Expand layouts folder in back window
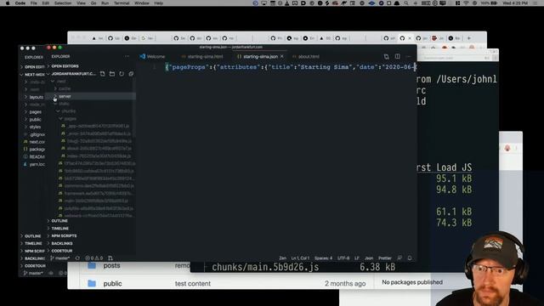This screenshot has width=544, height=306. pyautogui.click(x=34, y=97)
